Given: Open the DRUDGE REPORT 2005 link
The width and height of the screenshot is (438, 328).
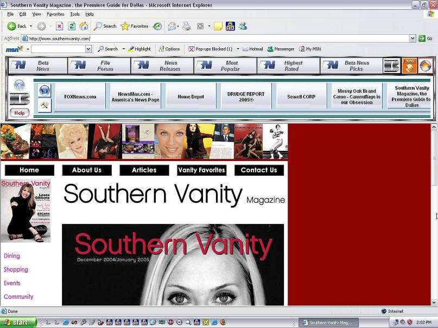Looking at the screenshot, I should click(x=246, y=97).
